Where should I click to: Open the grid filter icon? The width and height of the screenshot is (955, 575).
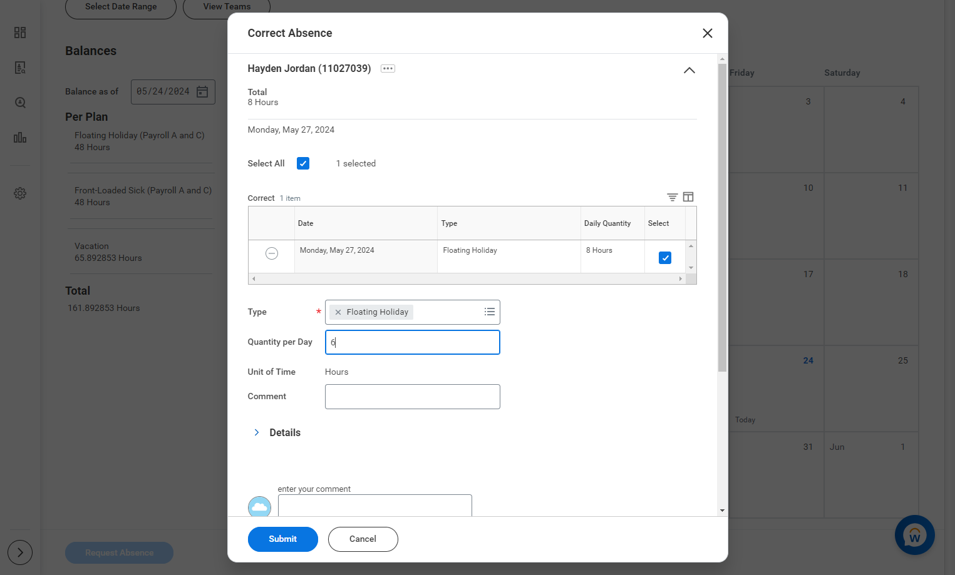[x=672, y=197]
